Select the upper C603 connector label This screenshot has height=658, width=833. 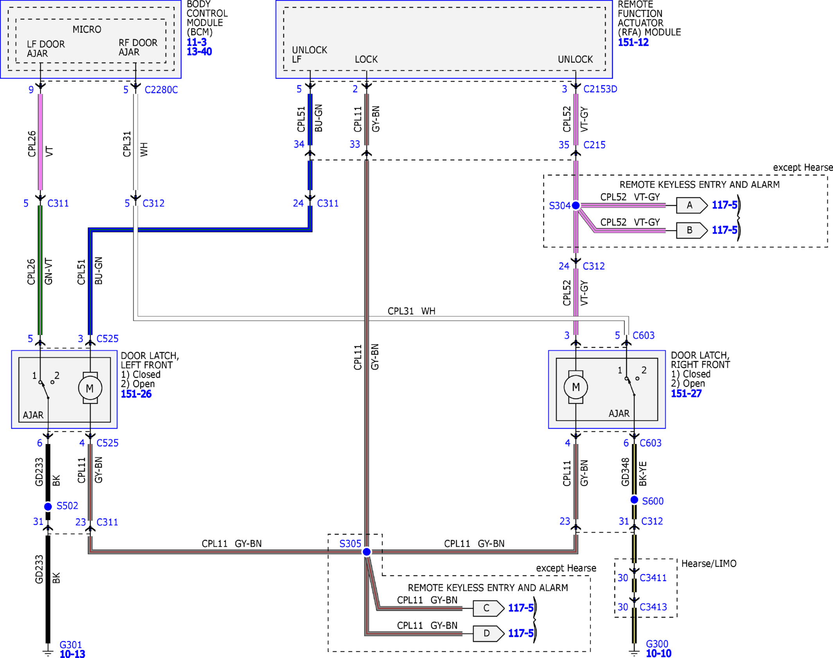[x=643, y=335]
